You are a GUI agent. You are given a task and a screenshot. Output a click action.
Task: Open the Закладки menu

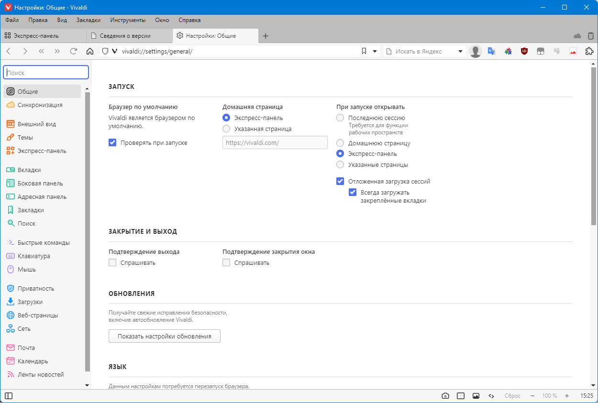pyautogui.click(x=89, y=20)
